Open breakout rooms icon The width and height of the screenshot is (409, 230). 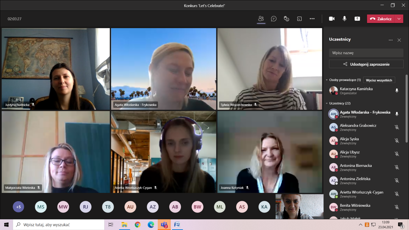coord(299,19)
